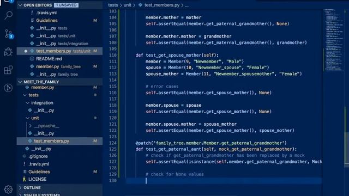Click line number 110
Image resolution: width=349 pixels, height=196 pixels.
pyautogui.click(x=113, y=55)
